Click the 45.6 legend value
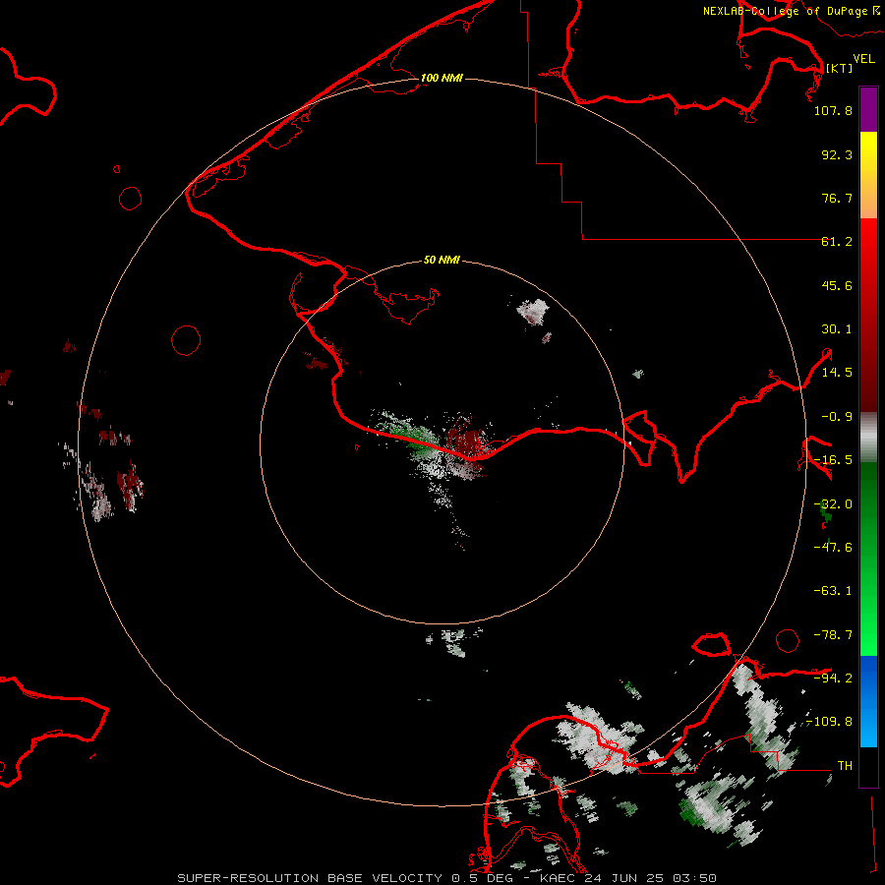 837,285
